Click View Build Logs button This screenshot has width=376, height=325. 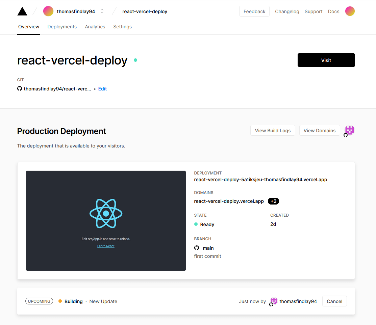pyautogui.click(x=273, y=131)
